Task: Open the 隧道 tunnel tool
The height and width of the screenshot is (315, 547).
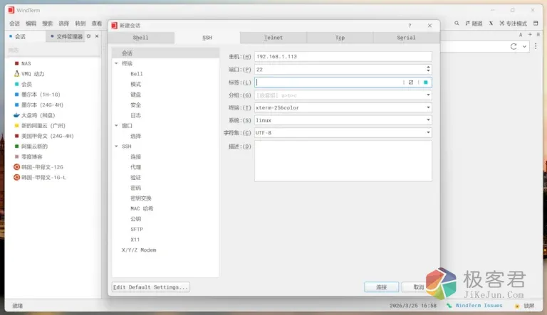Action: click(x=473, y=23)
